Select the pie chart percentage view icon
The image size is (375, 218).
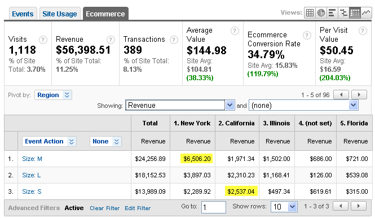point(321,12)
